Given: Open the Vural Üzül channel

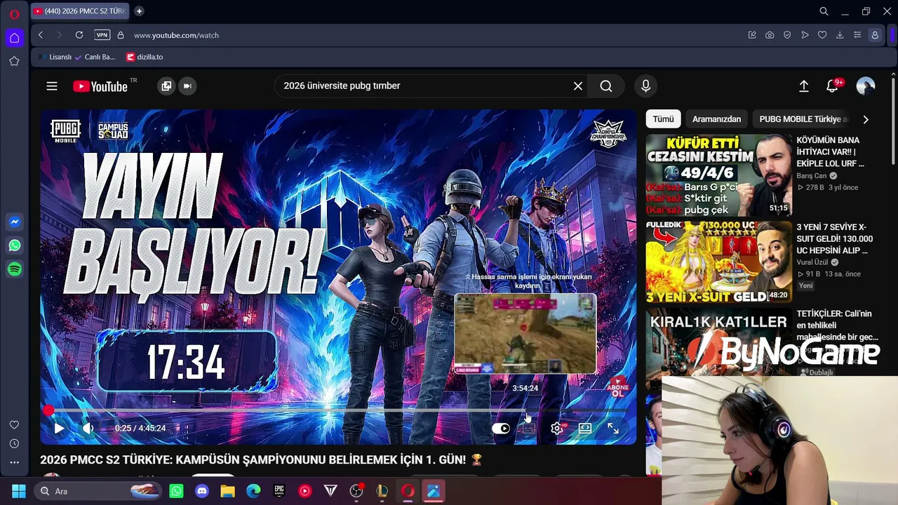Looking at the screenshot, I should (814, 262).
